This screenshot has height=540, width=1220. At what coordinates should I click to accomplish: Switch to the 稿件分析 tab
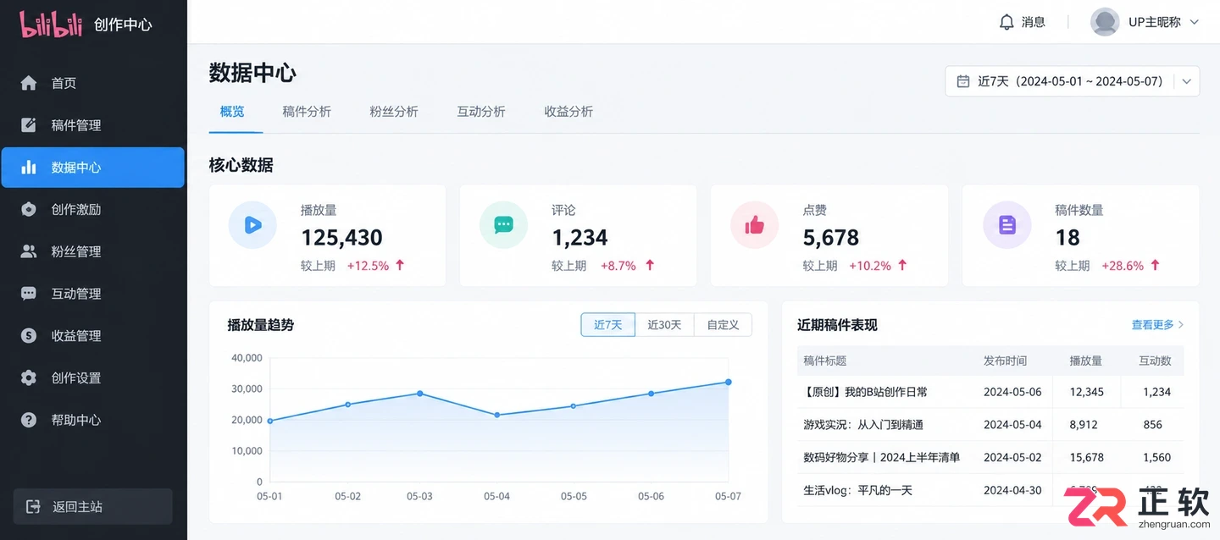coord(307,111)
